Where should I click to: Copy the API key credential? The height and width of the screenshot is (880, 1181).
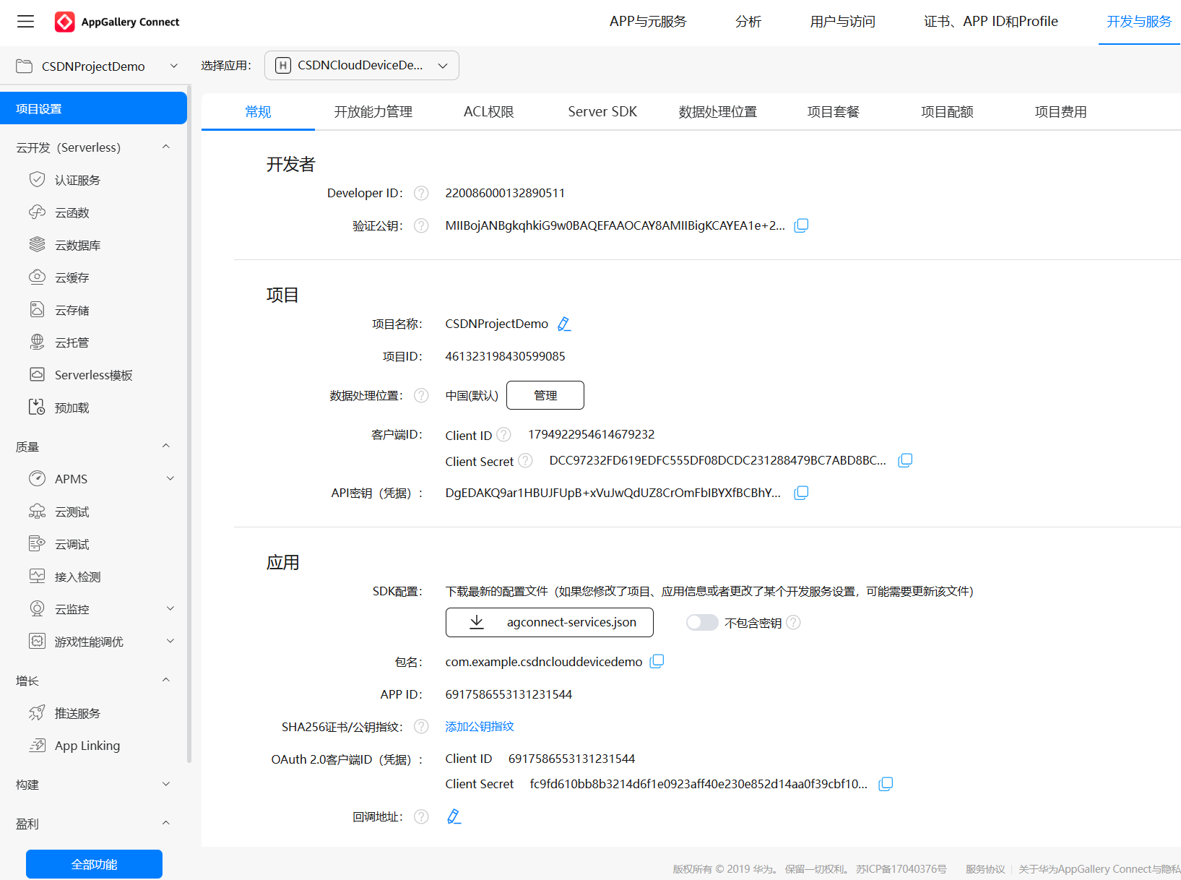[801, 493]
